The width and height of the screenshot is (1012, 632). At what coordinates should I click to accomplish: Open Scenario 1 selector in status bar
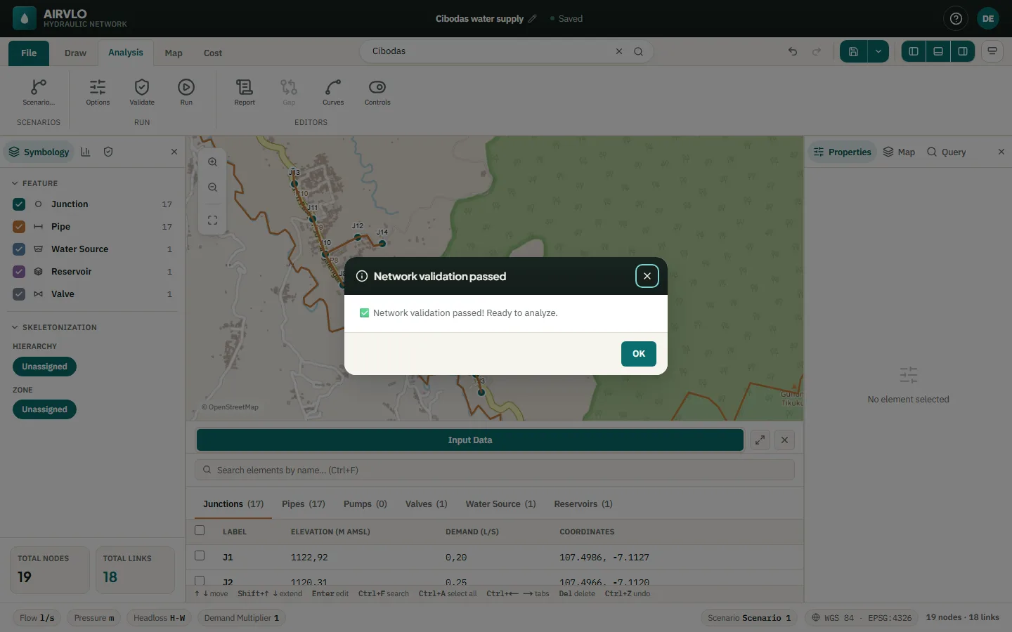pos(749,618)
